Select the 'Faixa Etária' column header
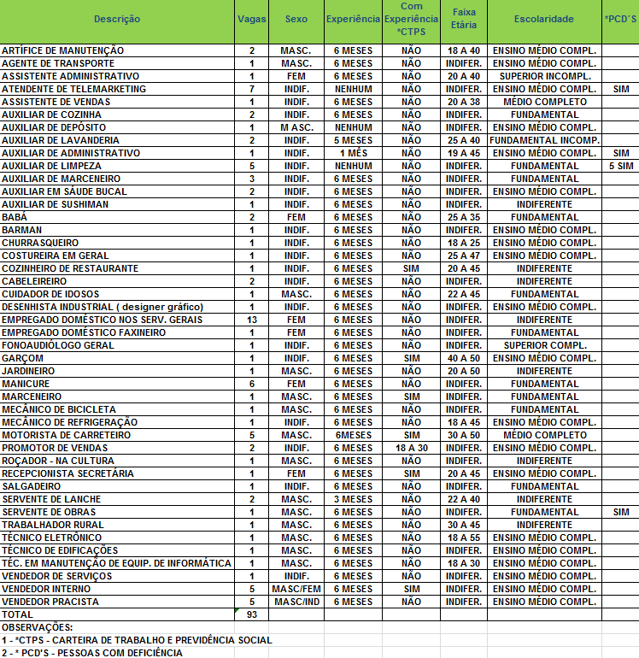639x658 pixels. pyautogui.click(x=464, y=19)
